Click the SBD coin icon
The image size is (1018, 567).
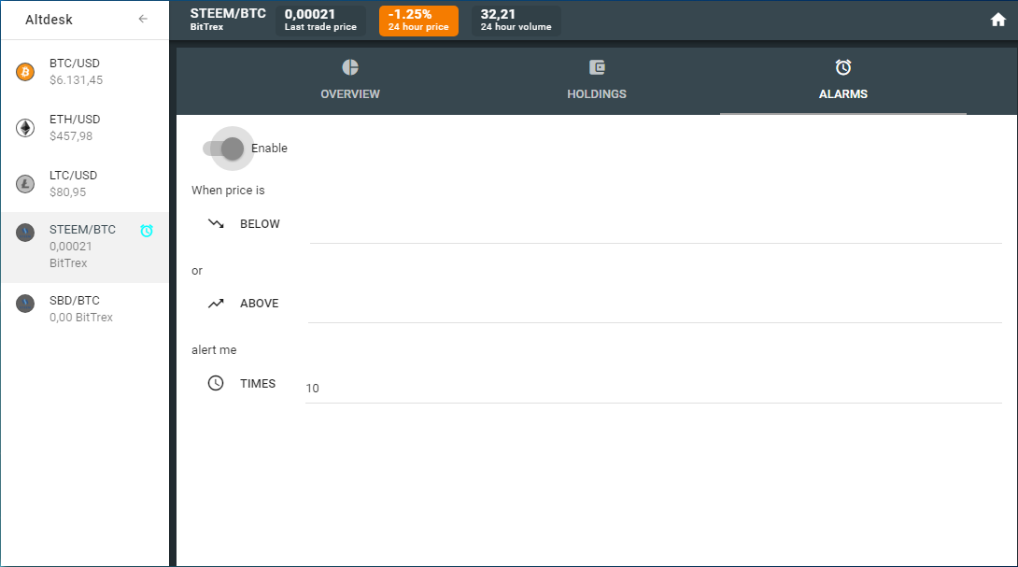coord(25,304)
